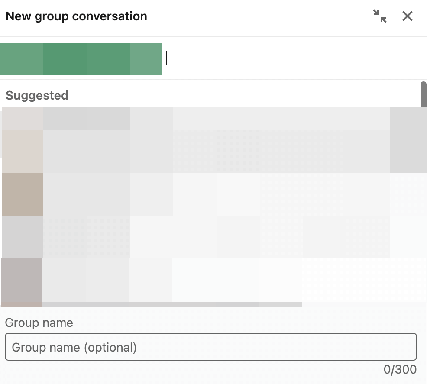427x384 pixels.
Task: Choose the third suggested contact row
Action: pos(214,195)
